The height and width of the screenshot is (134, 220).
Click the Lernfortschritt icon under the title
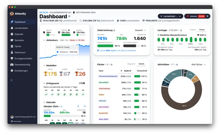coord(41,21)
